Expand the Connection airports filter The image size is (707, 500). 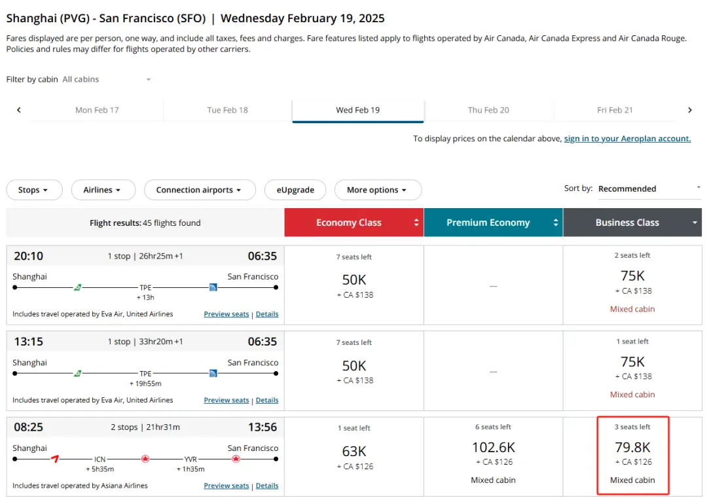pyautogui.click(x=199, y=190)
